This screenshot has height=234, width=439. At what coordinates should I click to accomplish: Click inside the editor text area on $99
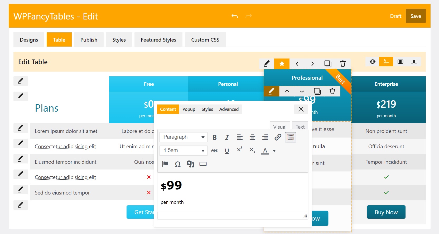click(171, 185)
